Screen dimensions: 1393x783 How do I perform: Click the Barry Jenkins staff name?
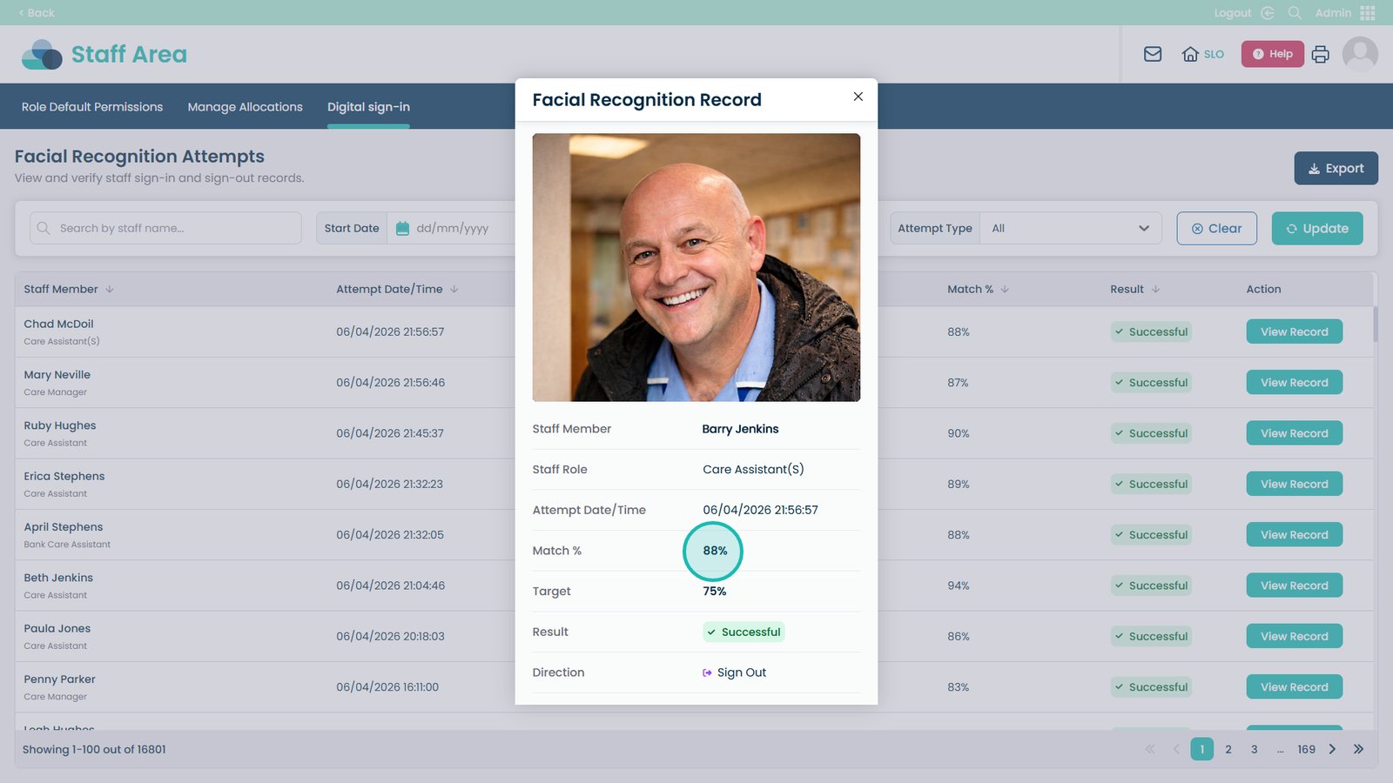point(740,429)
